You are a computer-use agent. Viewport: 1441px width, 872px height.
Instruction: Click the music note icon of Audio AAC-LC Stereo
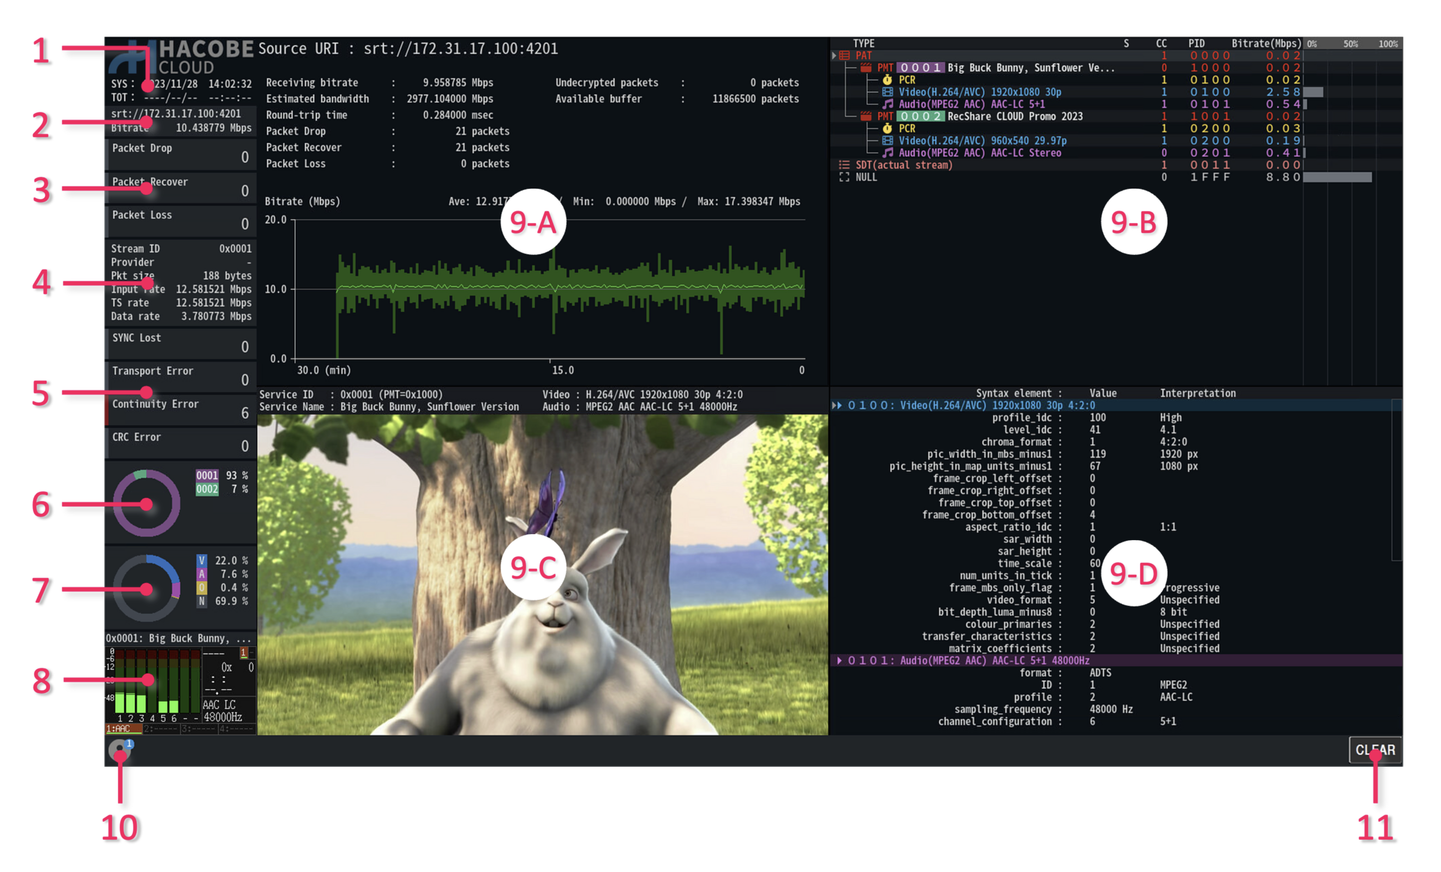[x=888, y=153]
